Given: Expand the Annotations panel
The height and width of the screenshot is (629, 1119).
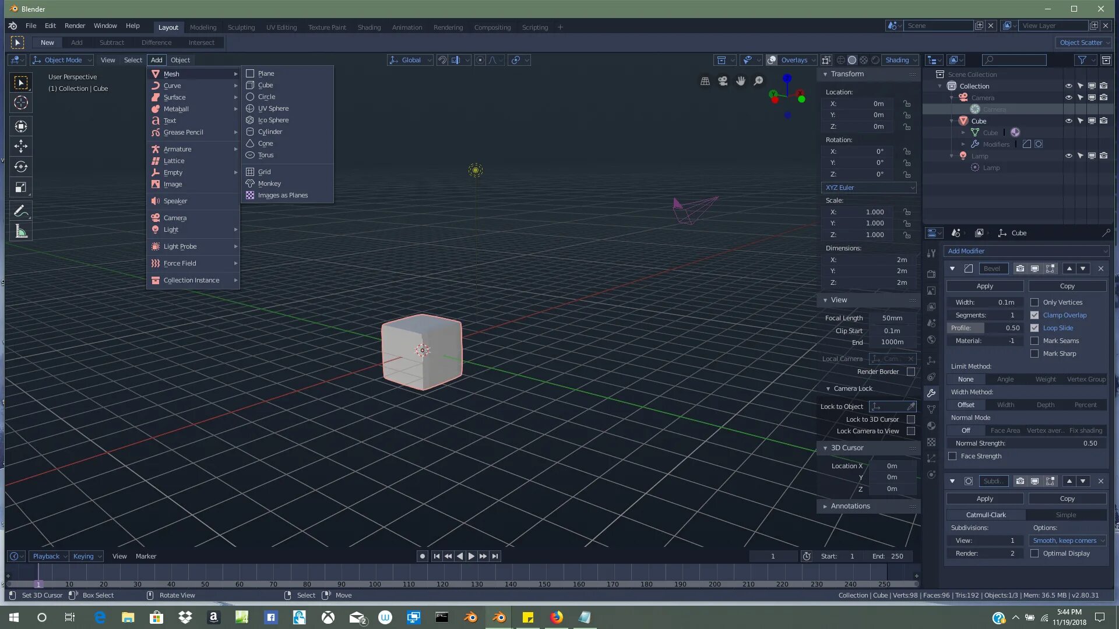Looking at the screenshot, I should 850,506.
